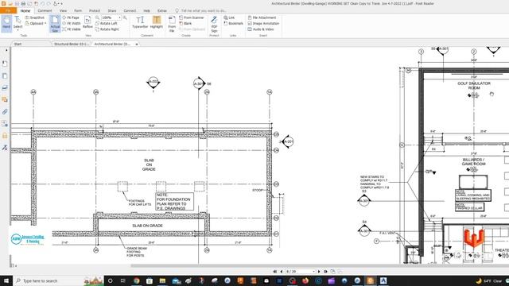The image size is (509, 286).
Task: Go to the next page
Action: click(319, 272)
